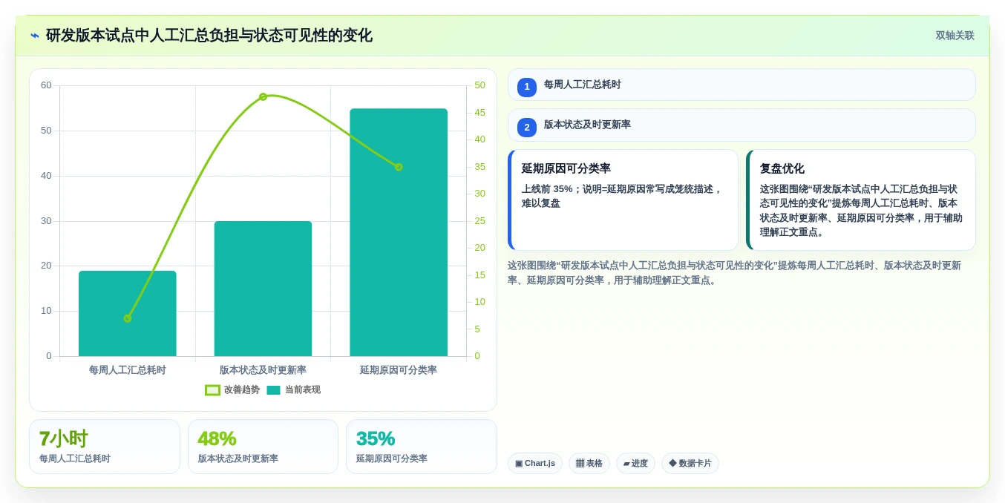Click the Chart.js tag chip
This screenshot has height=503, width=1005.
(x=535, y=463)
